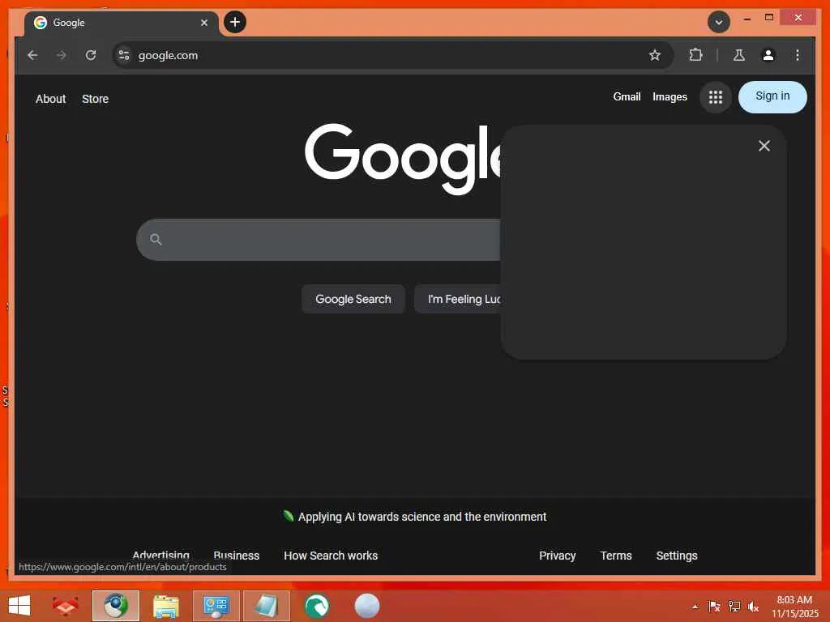Screen dimensions: 830x622
Task: Open the Terms footer link
Action: pos(616,556)
